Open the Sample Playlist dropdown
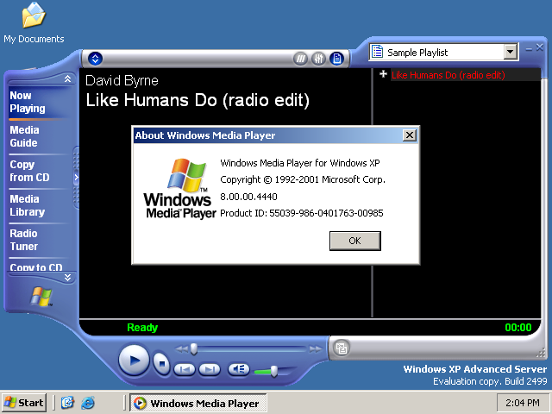Image resolution: width=552 pixels, height=414 pixels. tap(510, 53)
